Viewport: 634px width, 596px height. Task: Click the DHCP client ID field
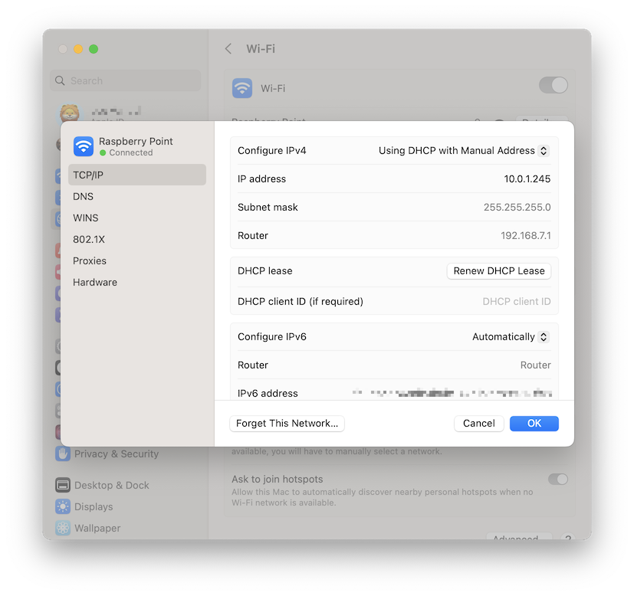coord(517,301)
